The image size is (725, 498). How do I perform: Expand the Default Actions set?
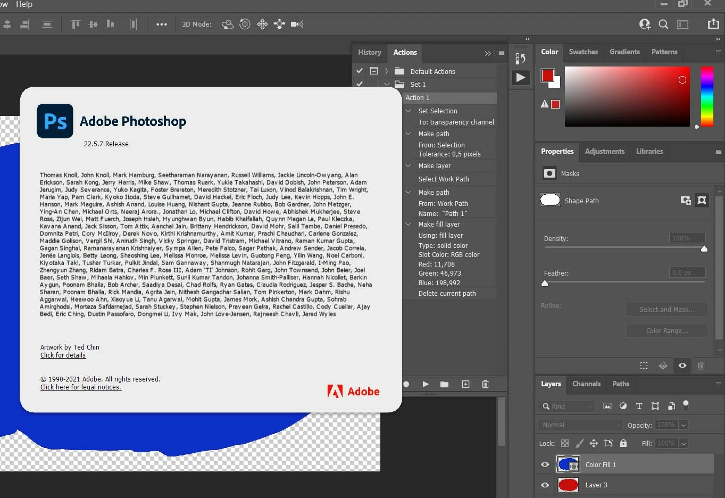pyautogui.click(x=387, y=71)
